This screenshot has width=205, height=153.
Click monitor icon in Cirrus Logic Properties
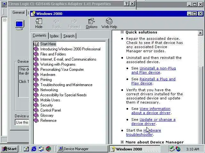tap(20, 25)
